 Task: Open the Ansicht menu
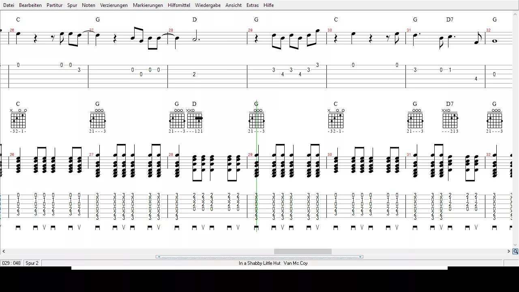pos(234,5)
